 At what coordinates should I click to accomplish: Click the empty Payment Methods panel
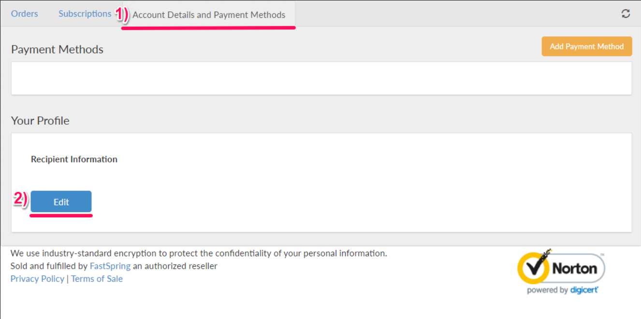[320, 78]
